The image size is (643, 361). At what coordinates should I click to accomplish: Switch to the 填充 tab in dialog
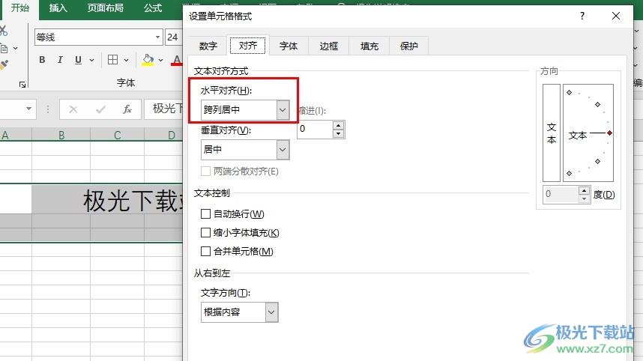(x=369, y=46)
